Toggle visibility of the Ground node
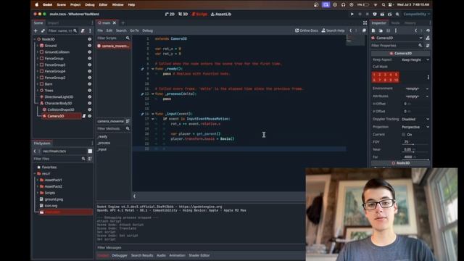This screenshot has height=261, width=464. coord(89,46)
